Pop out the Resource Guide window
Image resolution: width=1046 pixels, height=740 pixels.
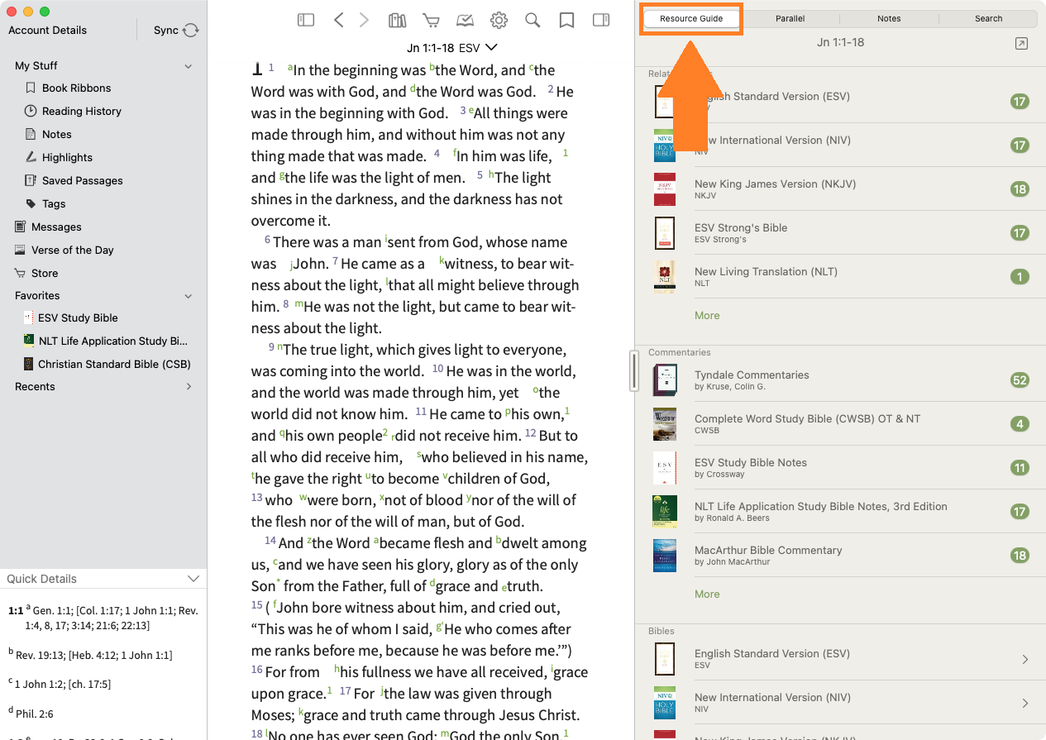coord(1021,43)
